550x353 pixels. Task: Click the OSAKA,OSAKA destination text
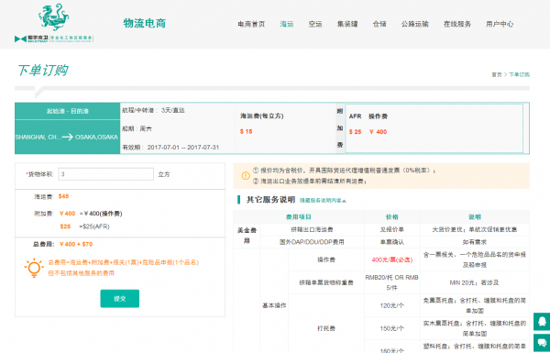pos(96,138)
